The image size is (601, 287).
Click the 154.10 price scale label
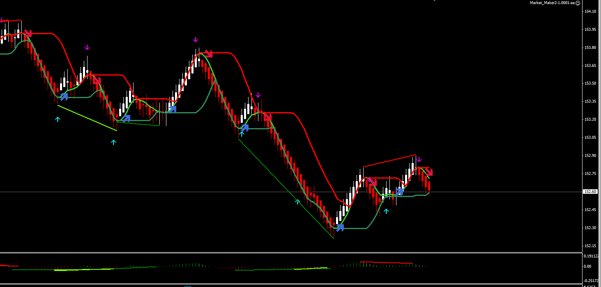[x=590, y=11]
